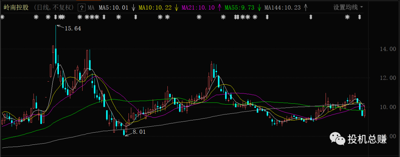400x157 pixels.
Task: Click the 8.01 low price annotation
Action: tap(139, 132)
